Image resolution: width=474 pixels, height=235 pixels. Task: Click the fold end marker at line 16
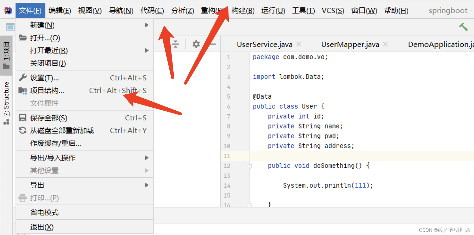pos(250,205)
